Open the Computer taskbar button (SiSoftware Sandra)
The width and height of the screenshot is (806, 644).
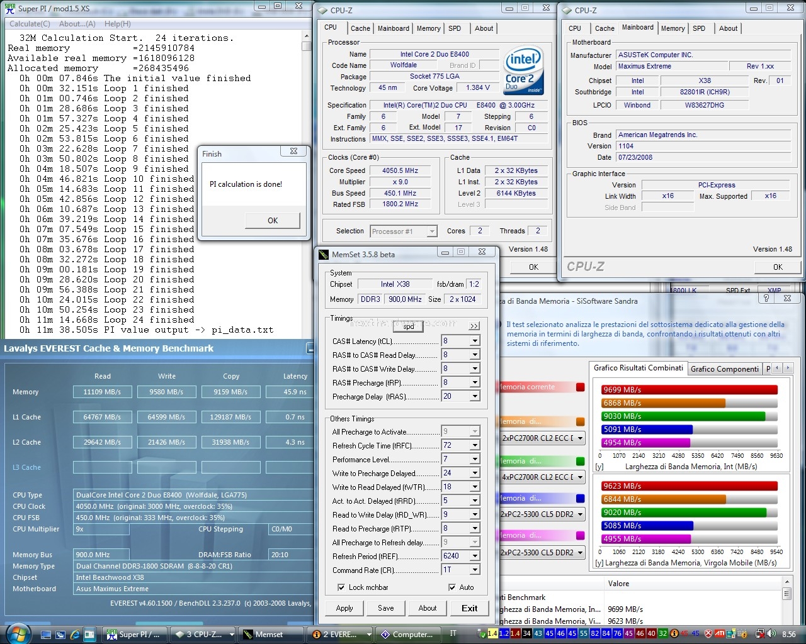[x=407, y=635]
